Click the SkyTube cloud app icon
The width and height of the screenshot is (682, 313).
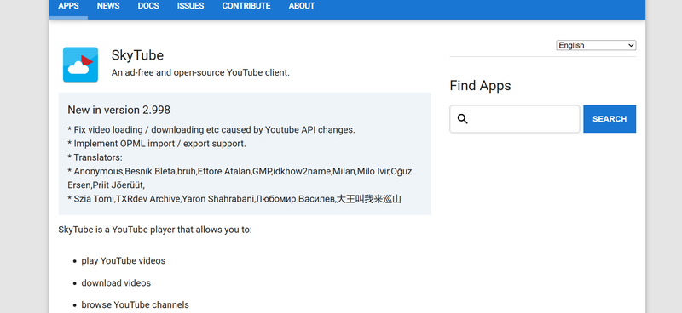coord(80,65)
